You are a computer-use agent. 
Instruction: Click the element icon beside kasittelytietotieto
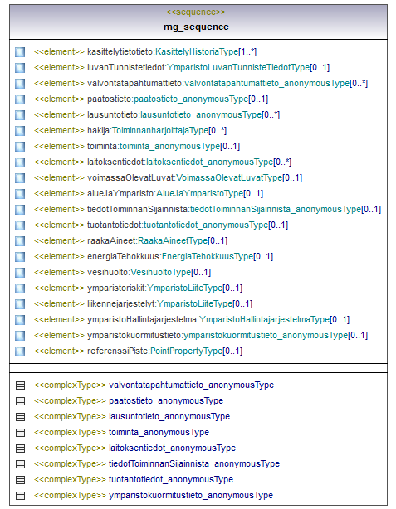[x=20, y=52]
